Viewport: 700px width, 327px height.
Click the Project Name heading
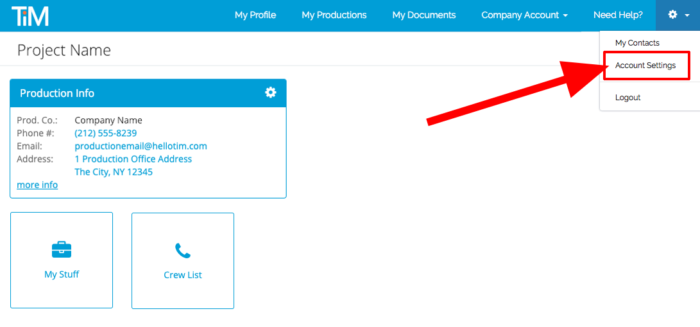[64, 50]
